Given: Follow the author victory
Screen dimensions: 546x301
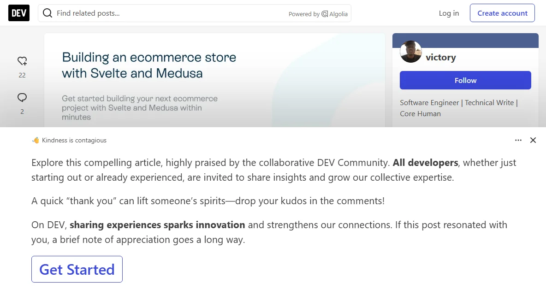Looking at the screenshot, I should [x=465, y=80].
